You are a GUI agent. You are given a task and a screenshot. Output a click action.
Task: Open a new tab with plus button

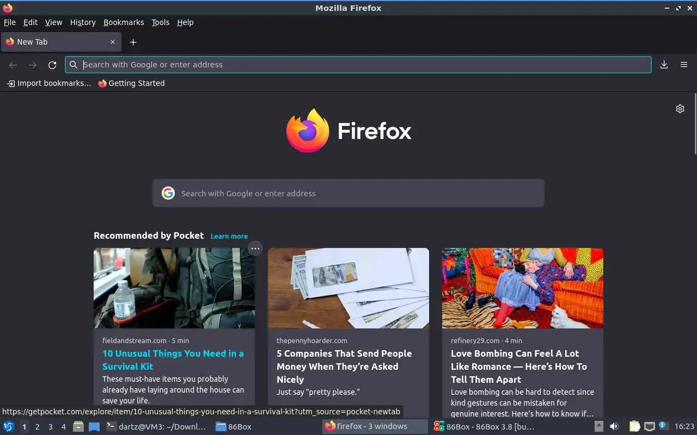(133, 42)
